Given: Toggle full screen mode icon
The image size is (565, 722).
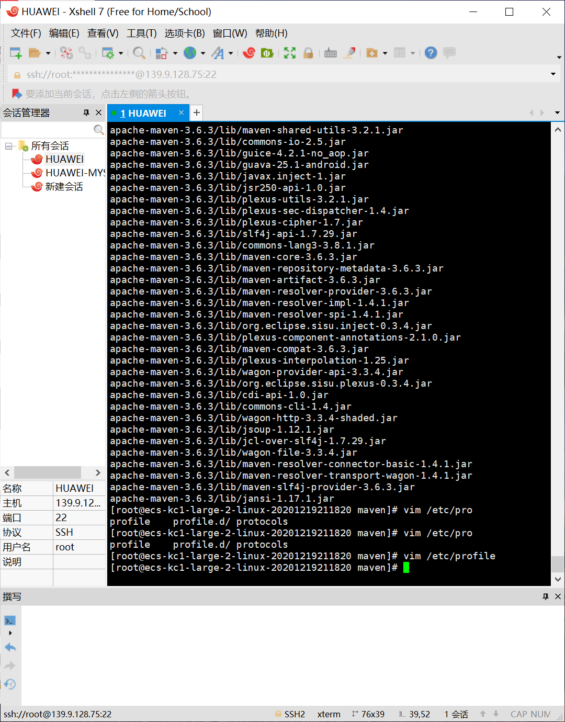Looking at the screenshot, I should [290, 53].
